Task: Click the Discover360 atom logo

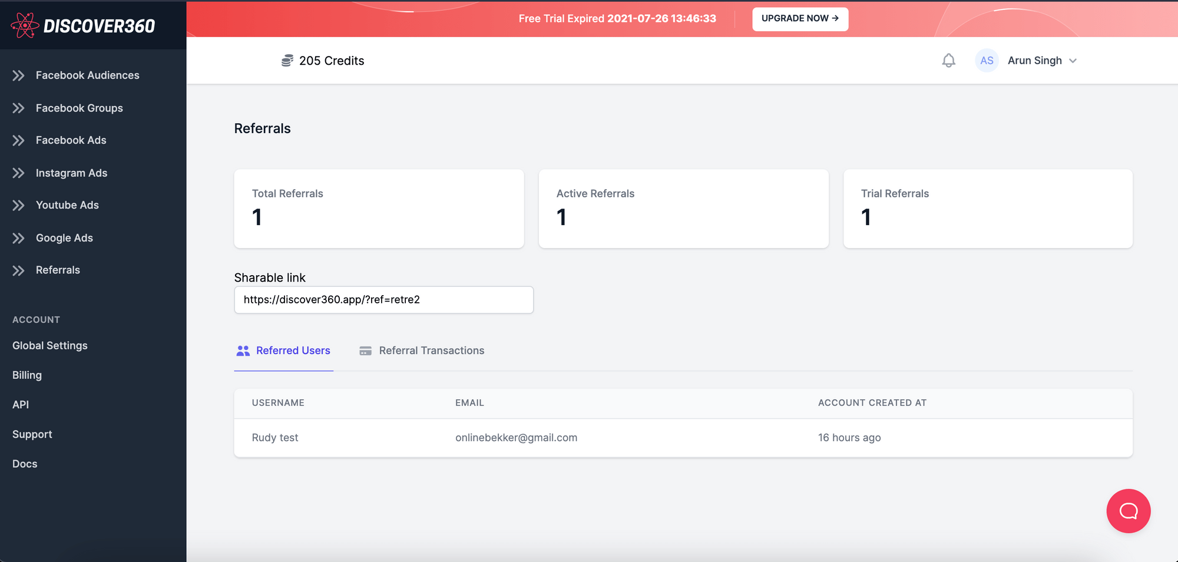Action: click(x=25, y=25)
